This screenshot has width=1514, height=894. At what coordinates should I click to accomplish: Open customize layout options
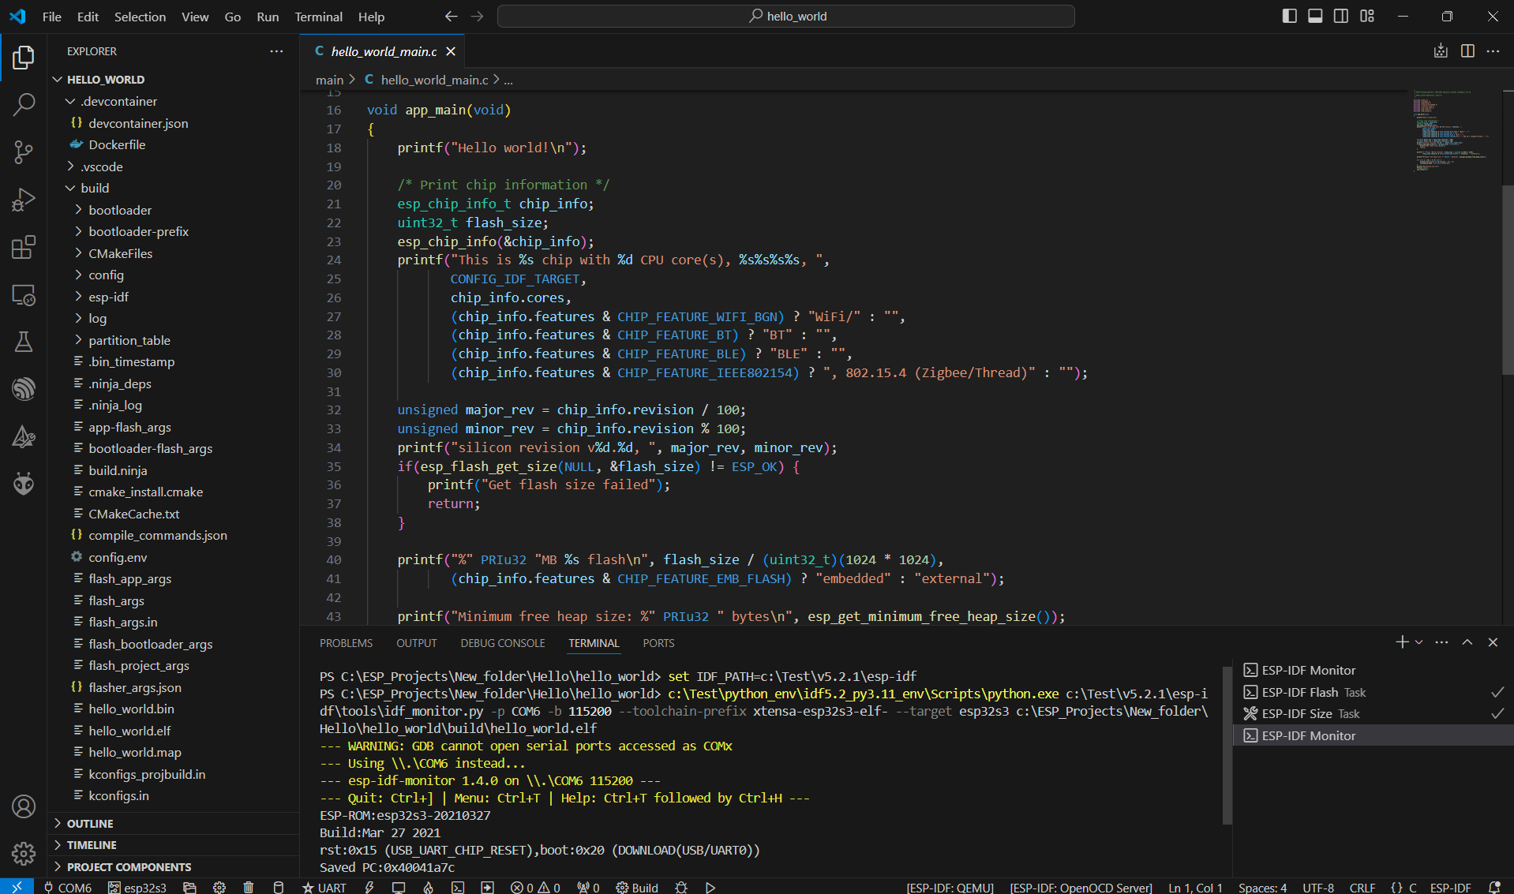point(1367,16)
